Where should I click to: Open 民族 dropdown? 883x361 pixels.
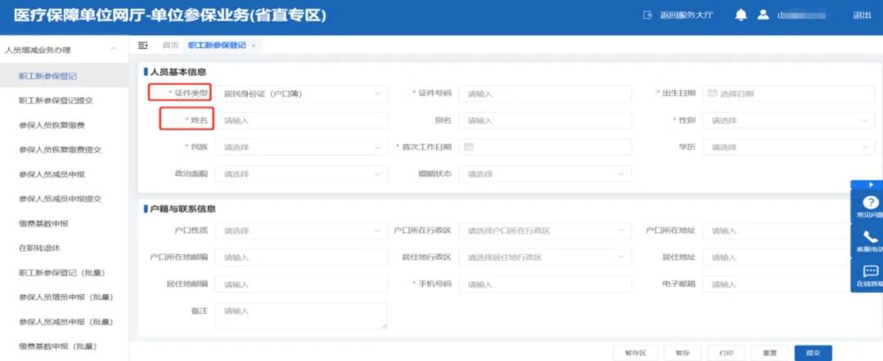point(301,147)
